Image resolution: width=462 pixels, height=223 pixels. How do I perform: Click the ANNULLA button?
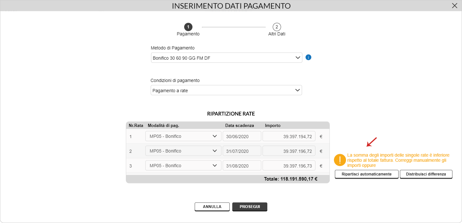point(212,207)
